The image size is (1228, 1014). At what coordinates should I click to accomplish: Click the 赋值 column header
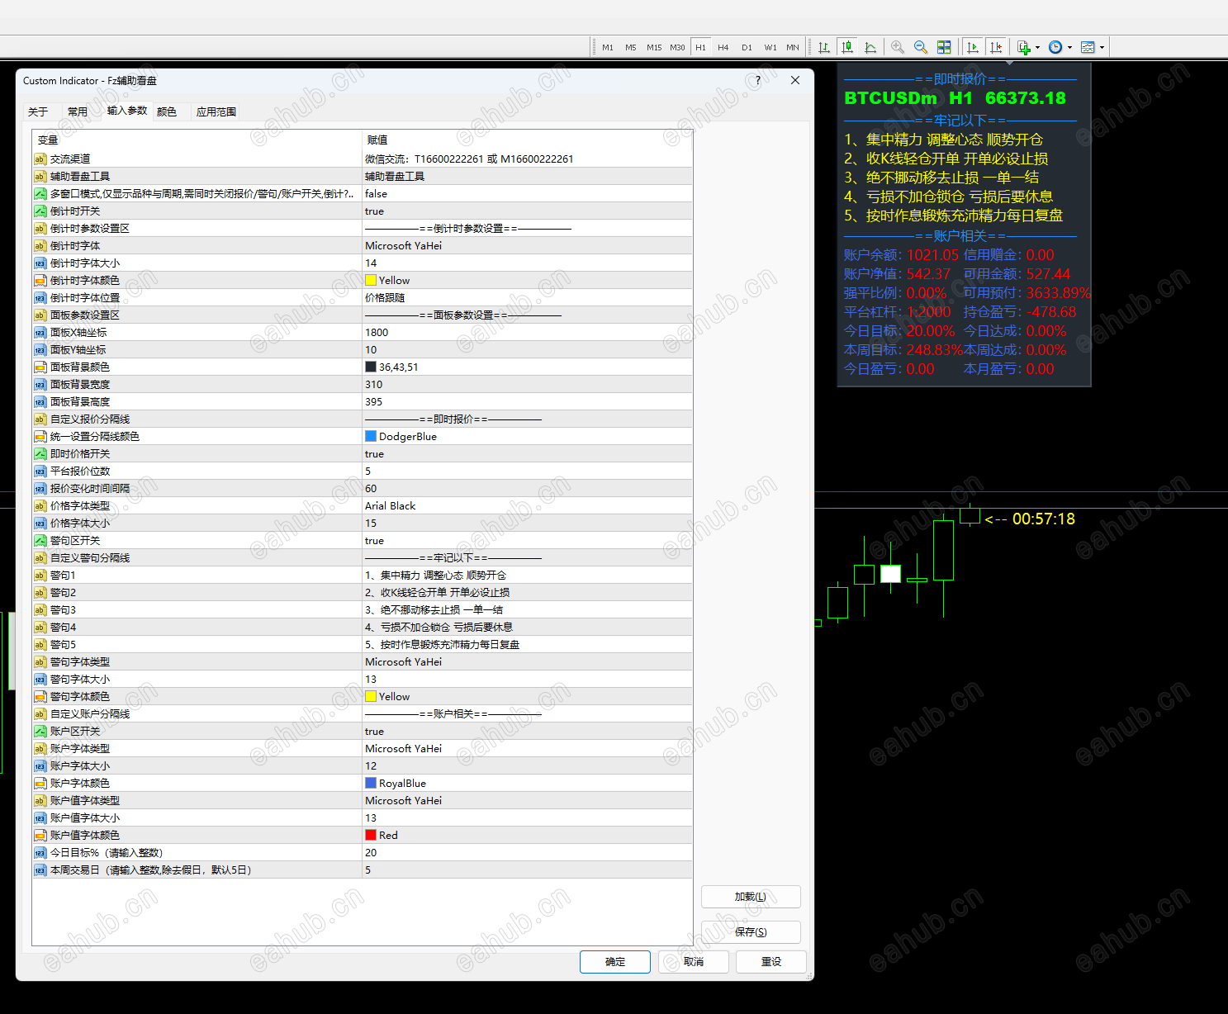[377, 140]
